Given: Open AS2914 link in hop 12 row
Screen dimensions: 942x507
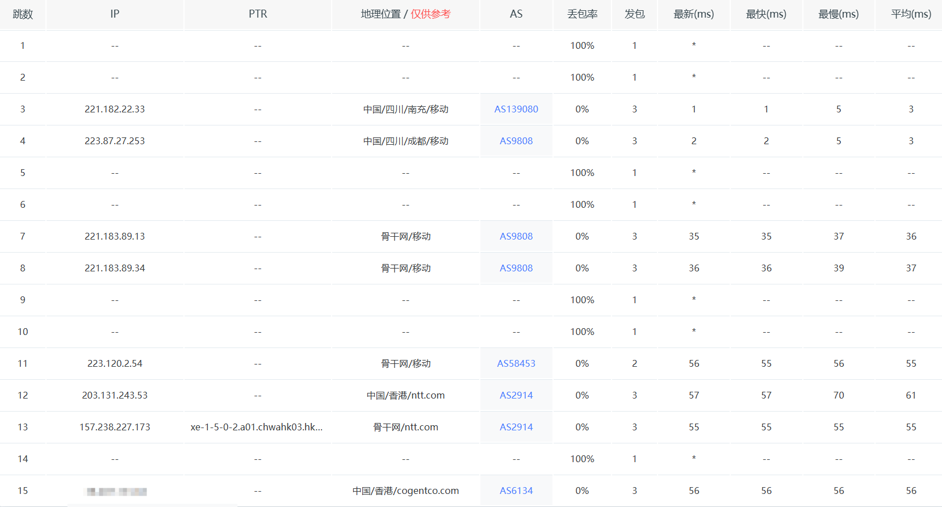Looking at the screenshot, I should pyautogui.click(x=516, y=395).
